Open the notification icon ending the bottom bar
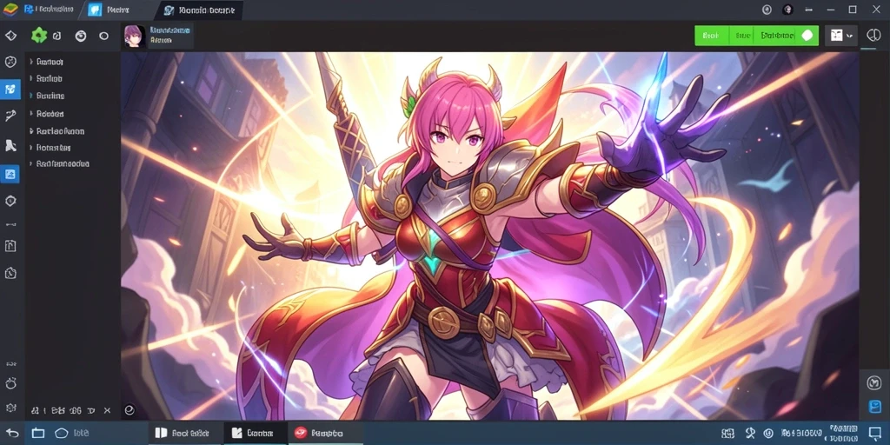 pos(874,433)
